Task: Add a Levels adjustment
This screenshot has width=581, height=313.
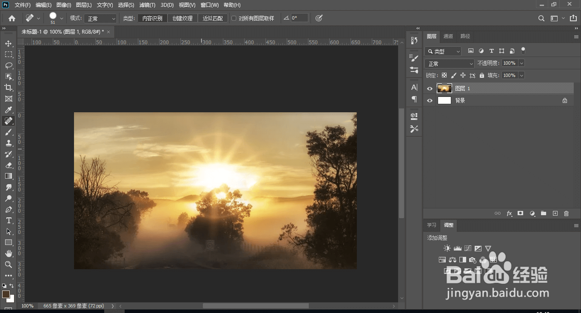Action: pyautogui.click(x=458, y=248)
